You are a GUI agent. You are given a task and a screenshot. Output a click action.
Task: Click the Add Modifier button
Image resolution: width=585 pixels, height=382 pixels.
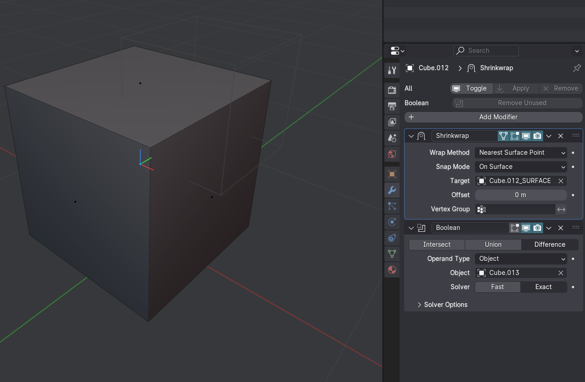coord(493,117)
